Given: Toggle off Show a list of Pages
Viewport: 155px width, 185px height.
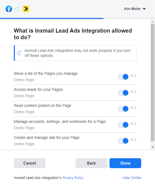Looking at the screenshot, I should [x=123, y=77].
